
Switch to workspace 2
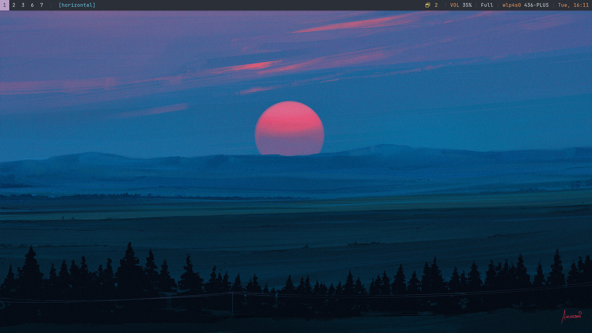point(14,5)
